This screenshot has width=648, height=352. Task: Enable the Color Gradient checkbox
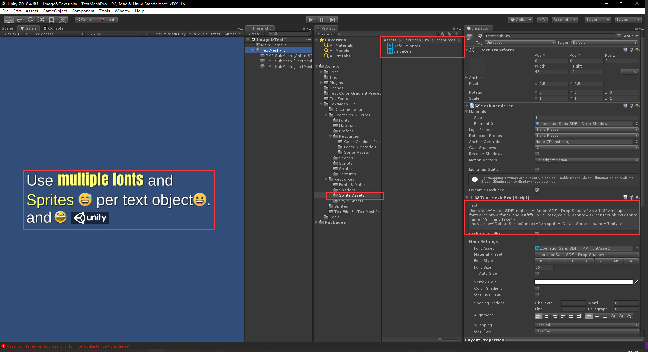click(x=537, y=288)
